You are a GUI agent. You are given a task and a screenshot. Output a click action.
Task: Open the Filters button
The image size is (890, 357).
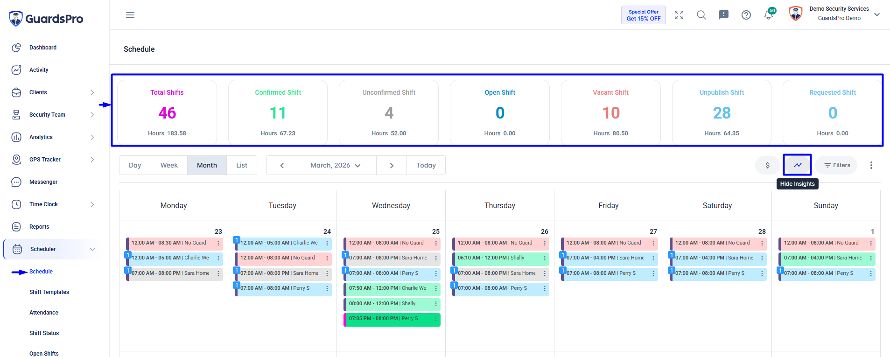(x=837, y=165)
